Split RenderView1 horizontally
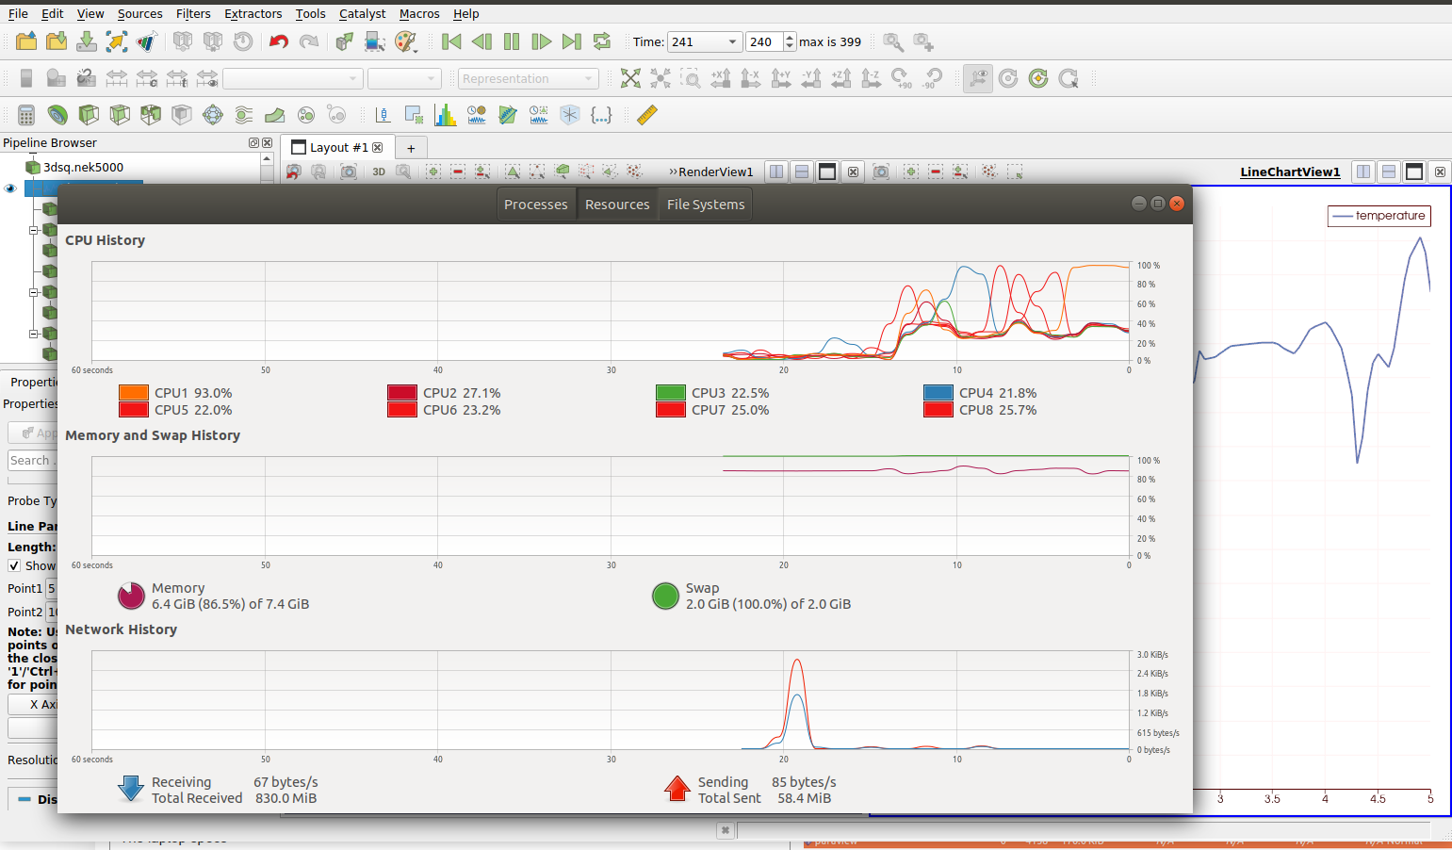 point(776,172)
